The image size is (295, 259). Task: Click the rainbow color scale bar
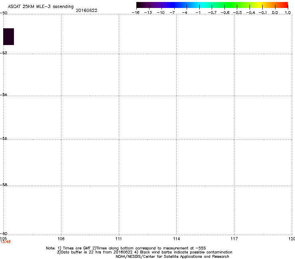point(212,5)
